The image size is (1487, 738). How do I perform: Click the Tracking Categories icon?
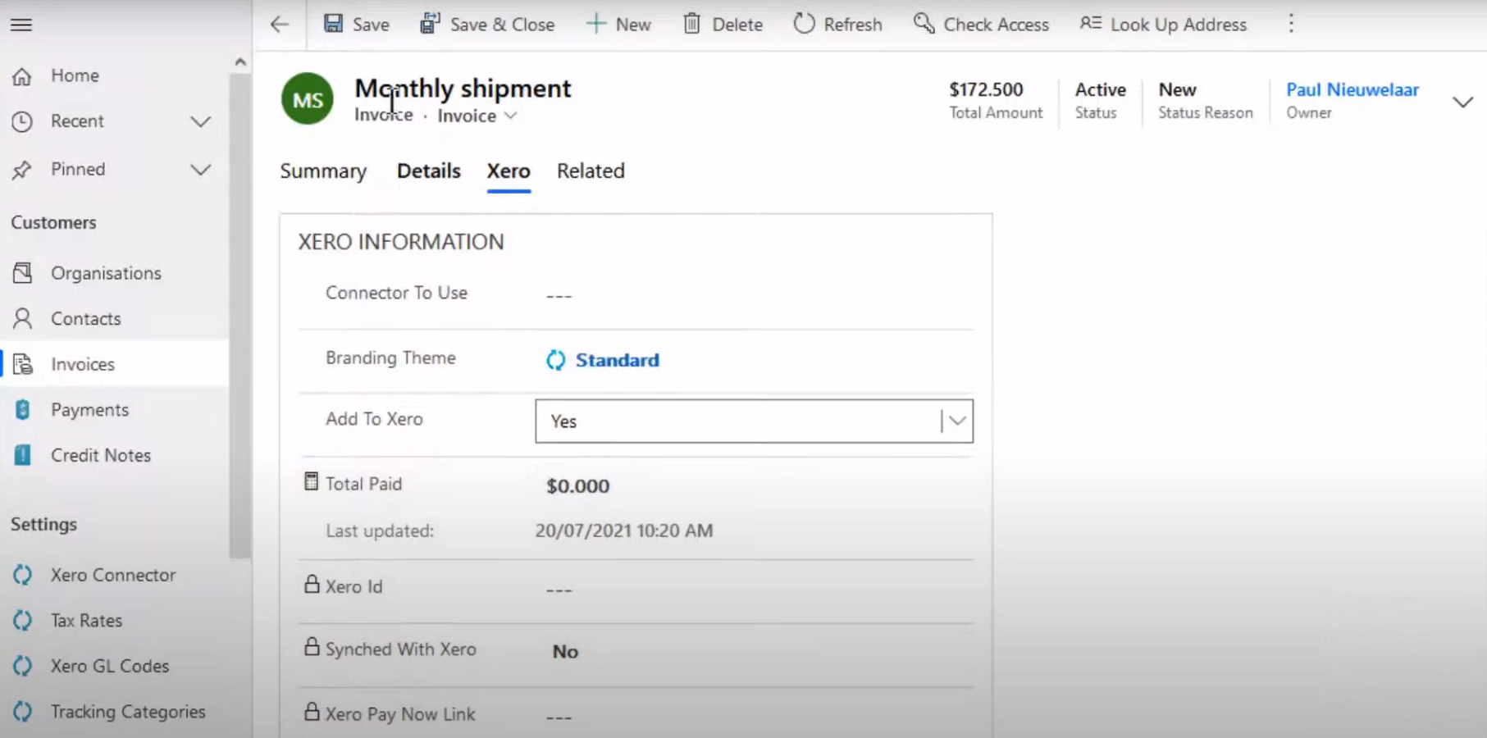pos(22,712)
